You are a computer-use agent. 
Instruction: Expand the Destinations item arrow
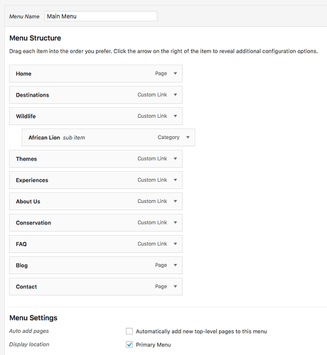click(176, 94)
